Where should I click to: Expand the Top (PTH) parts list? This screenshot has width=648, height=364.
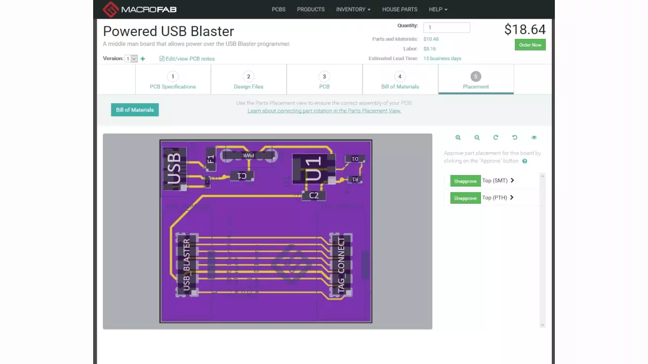(x=511, y=198)
